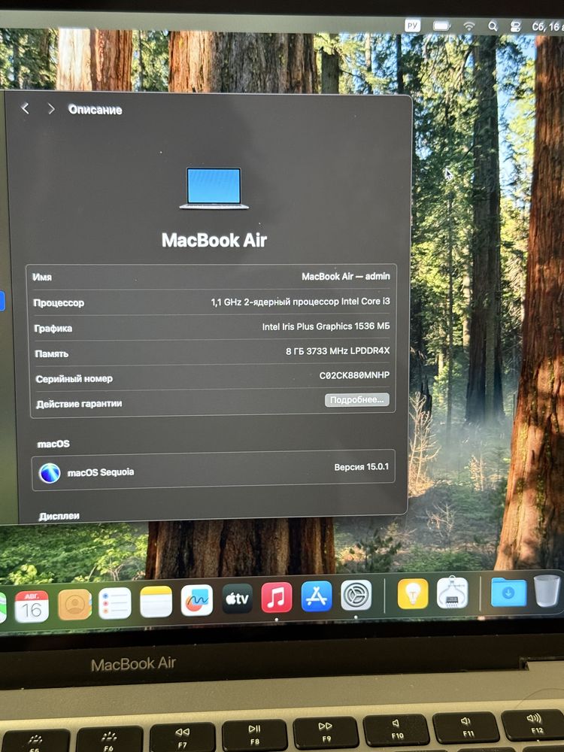The image size is (564, 752).
Task: Click the "macOS Sequoia" name text
Action: [101, 472]
